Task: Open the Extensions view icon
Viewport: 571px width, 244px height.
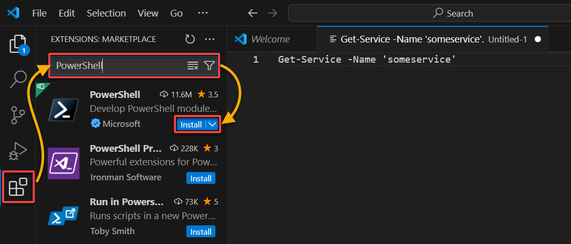Action: [18, 187]
